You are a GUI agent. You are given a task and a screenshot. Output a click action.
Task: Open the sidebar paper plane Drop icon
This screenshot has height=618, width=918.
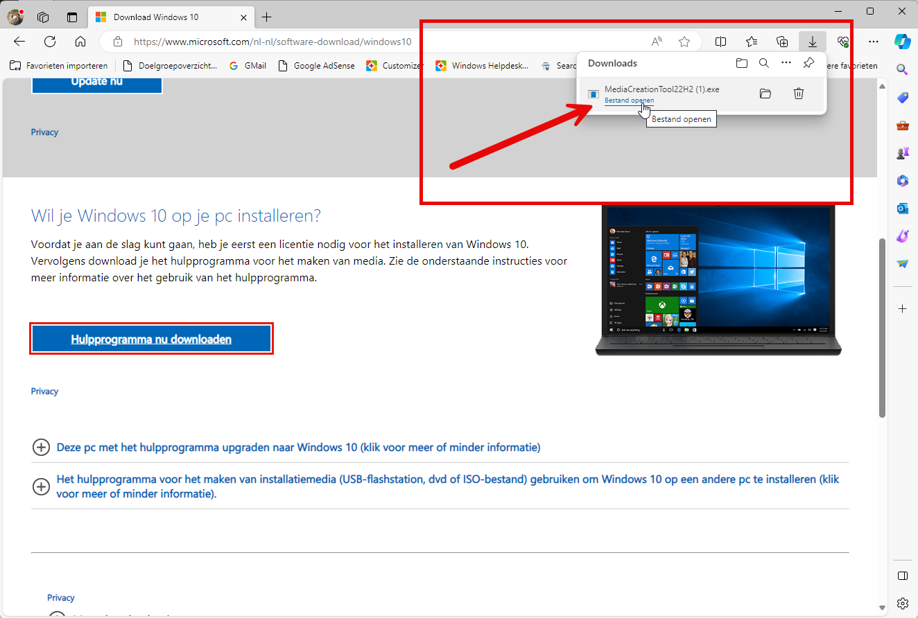point(902,264)
